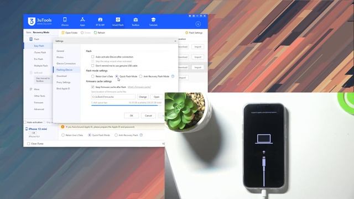Open Download tab in Settings dialog
354x199 pixels.
(x=61, y=76)
